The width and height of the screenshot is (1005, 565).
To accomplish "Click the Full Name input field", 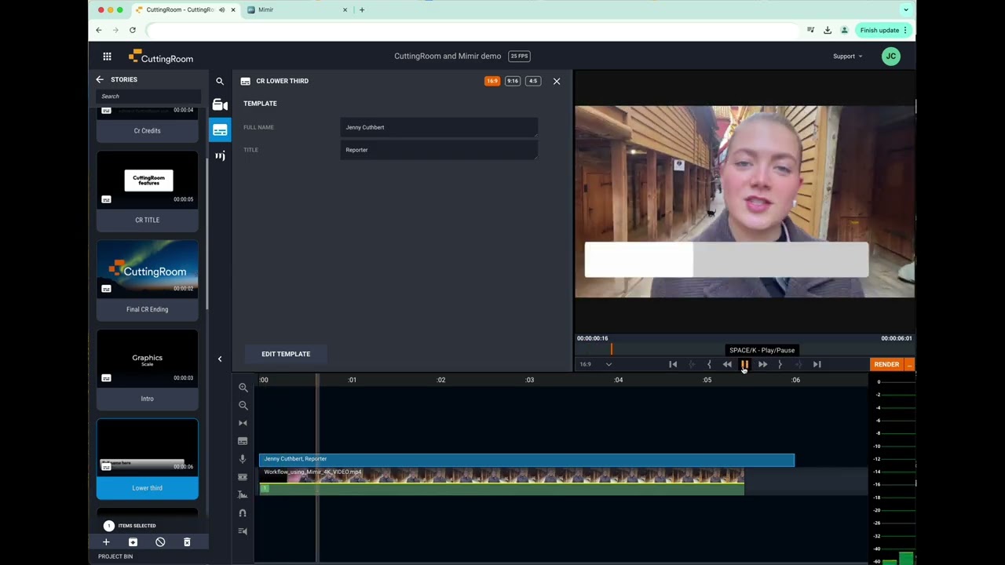I will [439, 127].
